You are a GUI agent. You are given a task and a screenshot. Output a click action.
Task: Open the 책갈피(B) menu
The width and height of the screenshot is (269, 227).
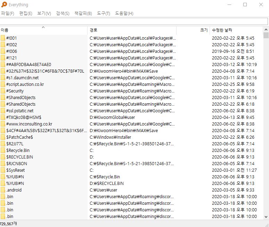coord(83,13)
